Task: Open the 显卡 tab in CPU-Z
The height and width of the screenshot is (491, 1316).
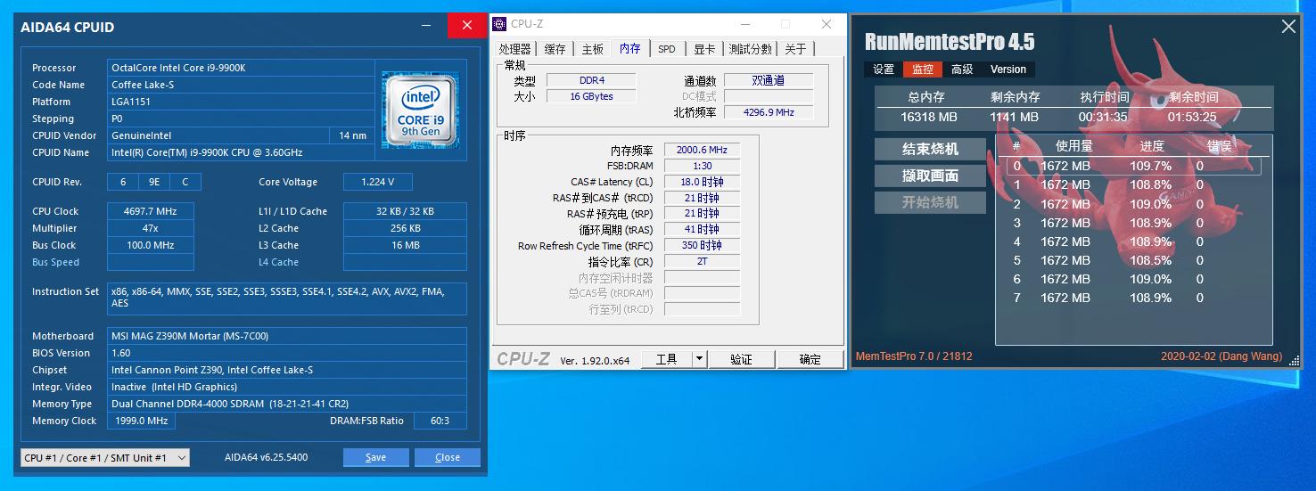Action: 704,49
